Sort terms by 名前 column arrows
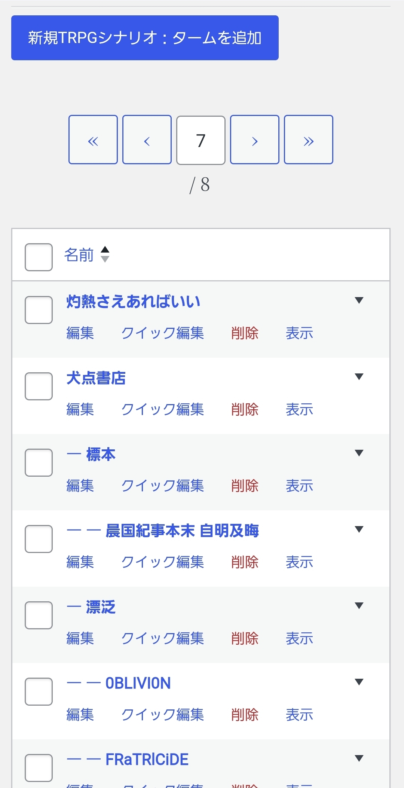 (105, 254)
